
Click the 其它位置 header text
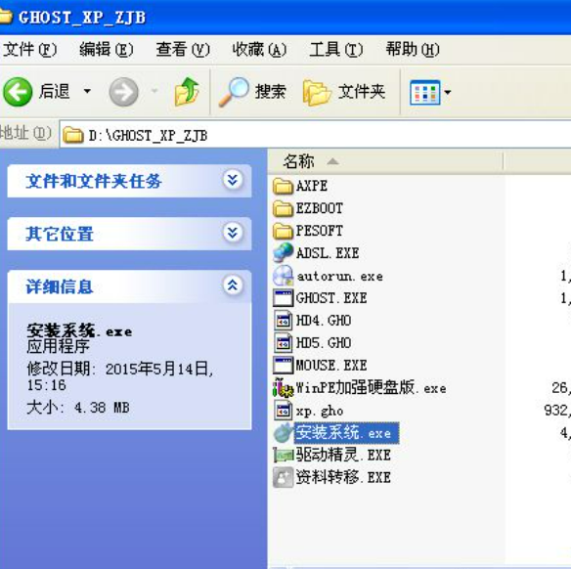click(60, 234)
